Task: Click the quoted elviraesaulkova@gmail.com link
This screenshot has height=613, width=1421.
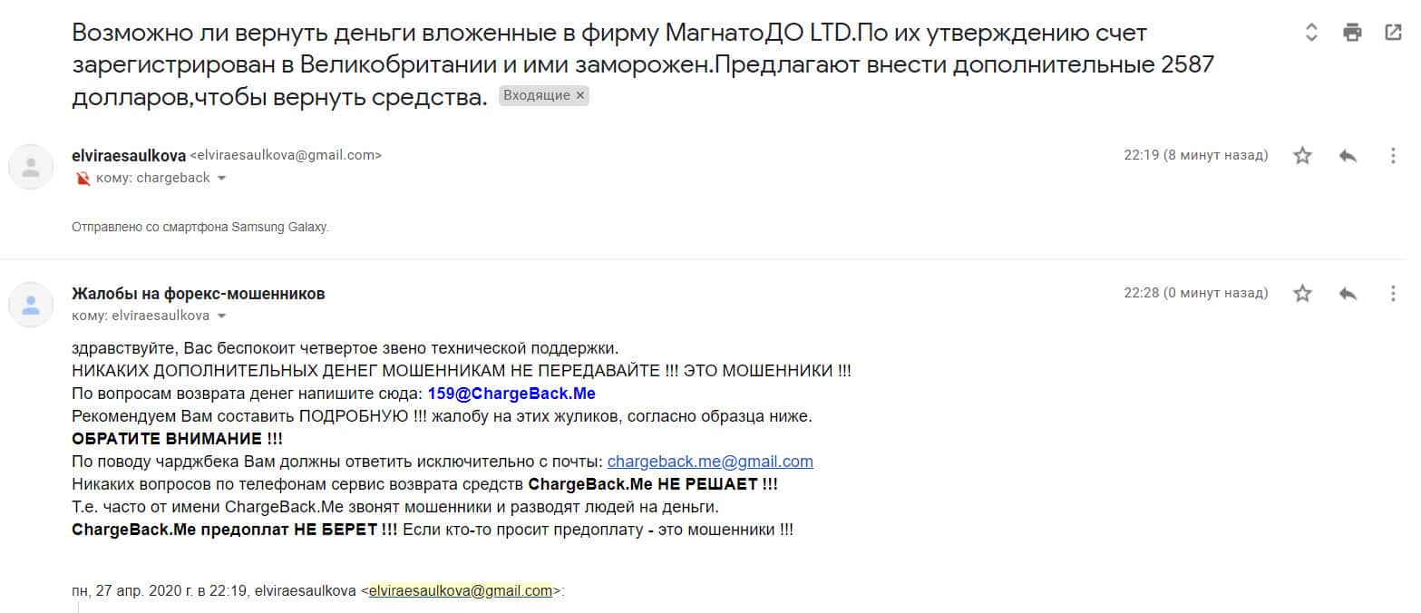Action: (x=460, y=590)
